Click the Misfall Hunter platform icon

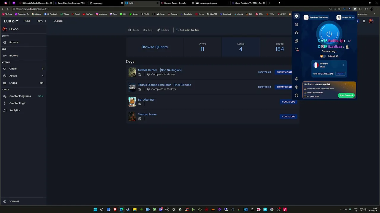[140, 75]
